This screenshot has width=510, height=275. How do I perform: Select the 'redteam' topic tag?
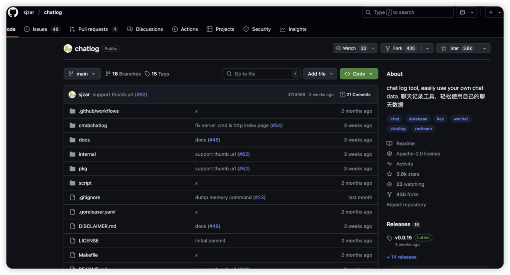coord(423,129)
